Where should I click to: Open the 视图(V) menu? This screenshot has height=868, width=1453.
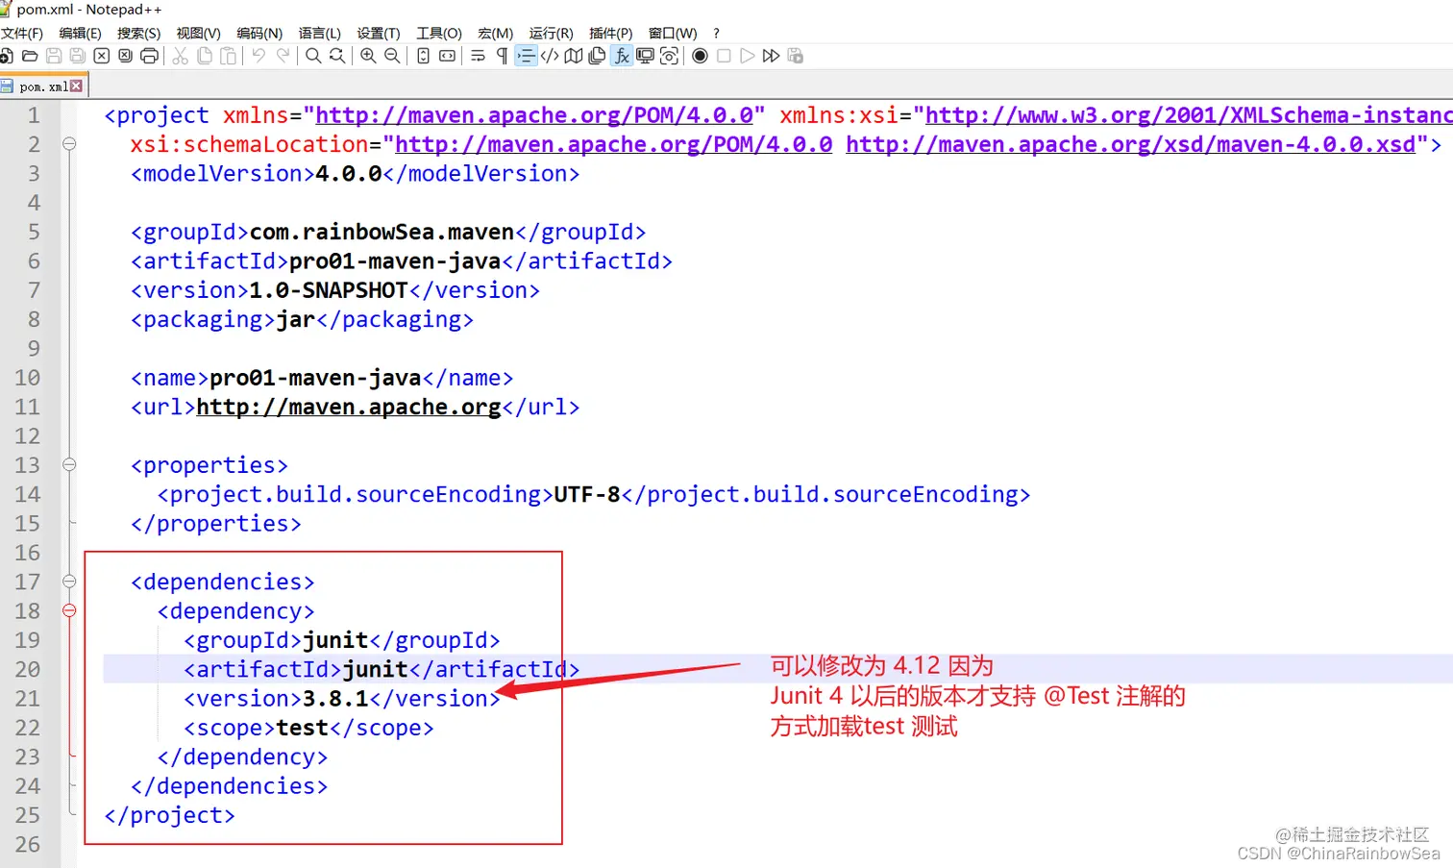(x=198, y=33)
